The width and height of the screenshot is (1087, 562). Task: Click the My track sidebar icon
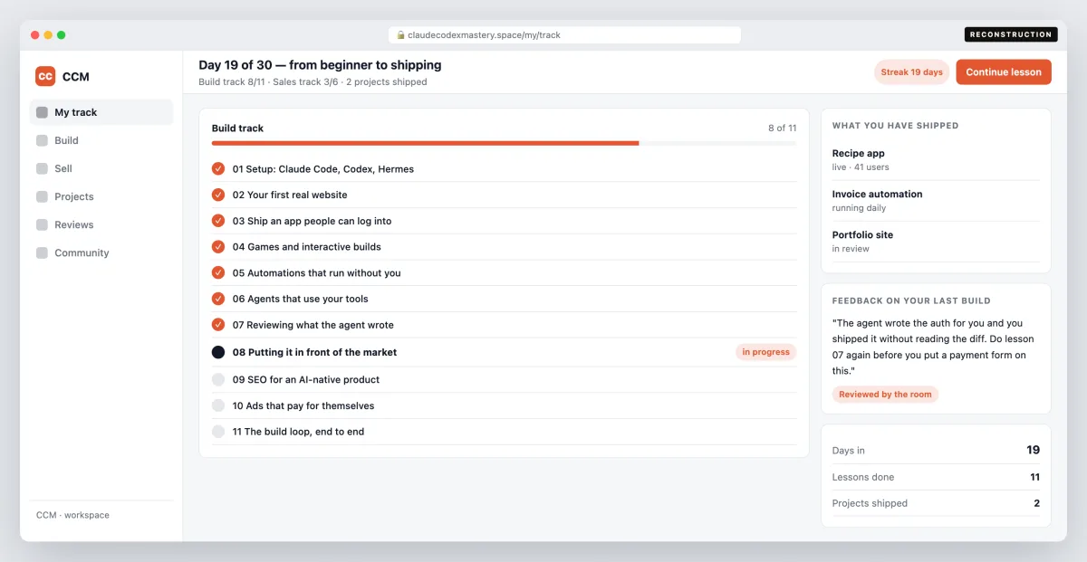click(x=42, y=112)
